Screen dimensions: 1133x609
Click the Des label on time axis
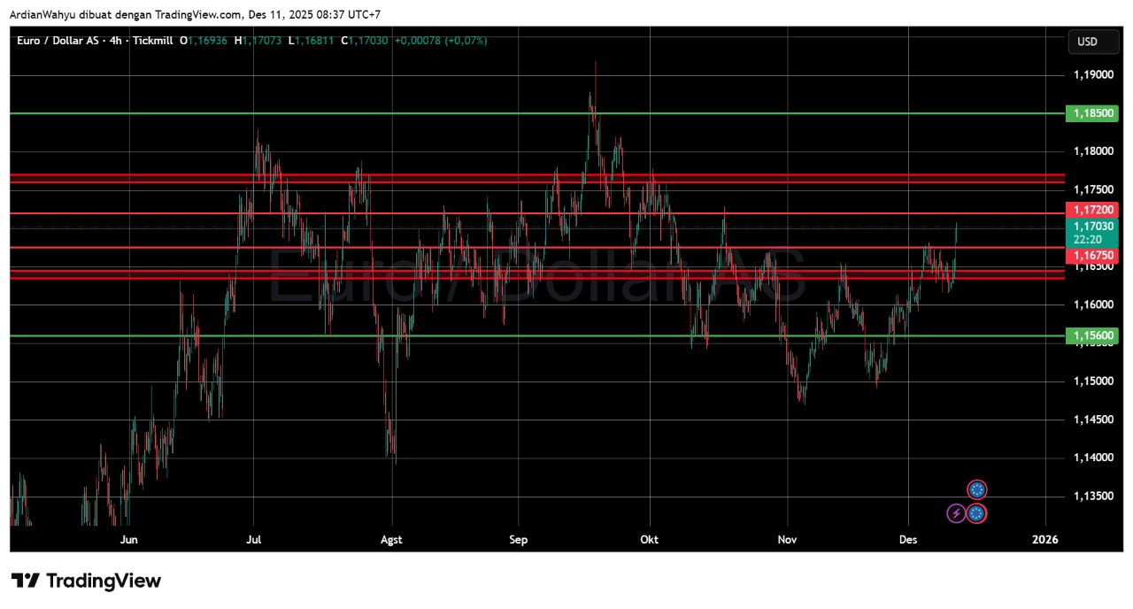click(907, 540)
